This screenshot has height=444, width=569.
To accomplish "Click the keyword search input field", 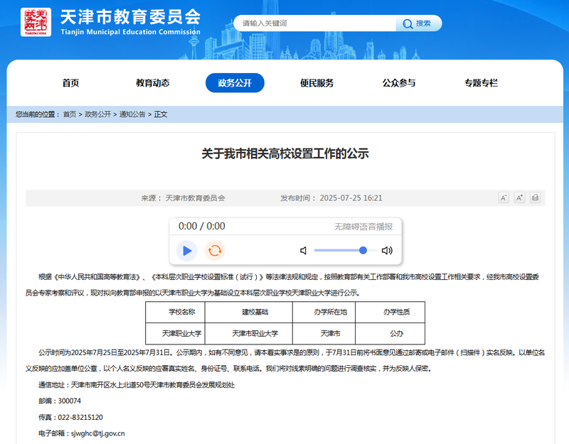I will coord(314,23).
